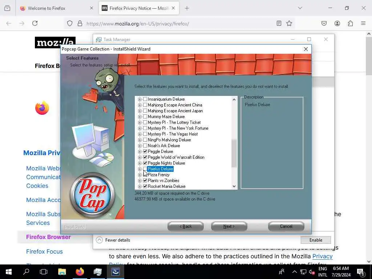The height and width of the screenshot is (279, 372).
Task: Click feature list scroll down arrow
Action: point(234,186)
